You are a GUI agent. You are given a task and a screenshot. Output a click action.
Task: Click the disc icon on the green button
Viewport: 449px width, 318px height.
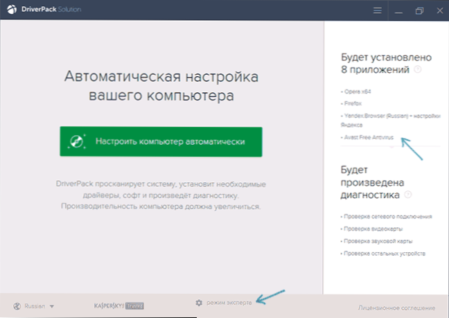coord(77,141)
